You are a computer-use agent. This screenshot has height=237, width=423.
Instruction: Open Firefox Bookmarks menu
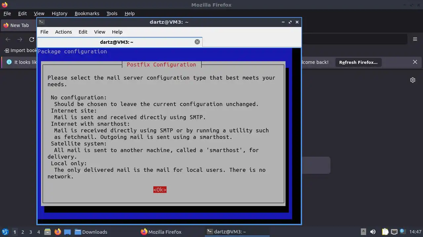[87, 13]
